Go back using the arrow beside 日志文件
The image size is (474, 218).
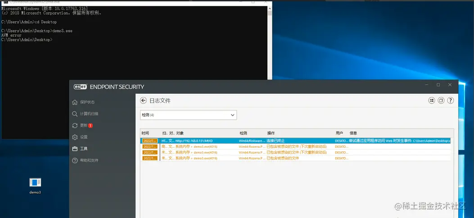pyautogui.click(x=143, y=100)
